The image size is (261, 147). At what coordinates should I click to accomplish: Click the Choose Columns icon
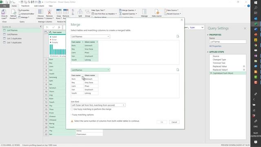pyautogui.click(x=40, y=12)
